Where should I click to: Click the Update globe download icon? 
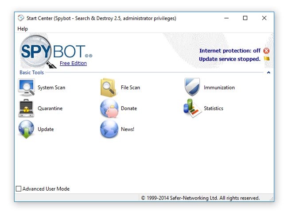26,129
